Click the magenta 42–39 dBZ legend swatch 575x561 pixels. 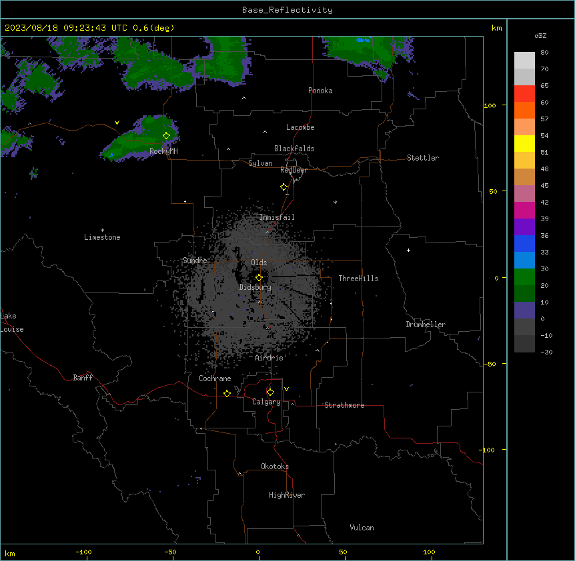pos(524,211)
